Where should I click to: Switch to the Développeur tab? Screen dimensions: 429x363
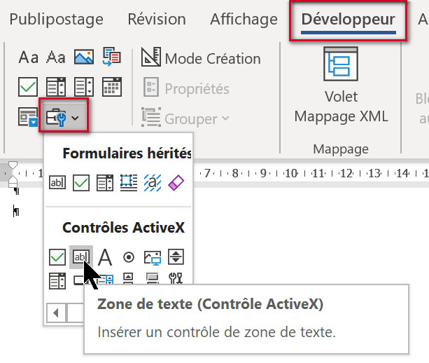tap(348, 20)
